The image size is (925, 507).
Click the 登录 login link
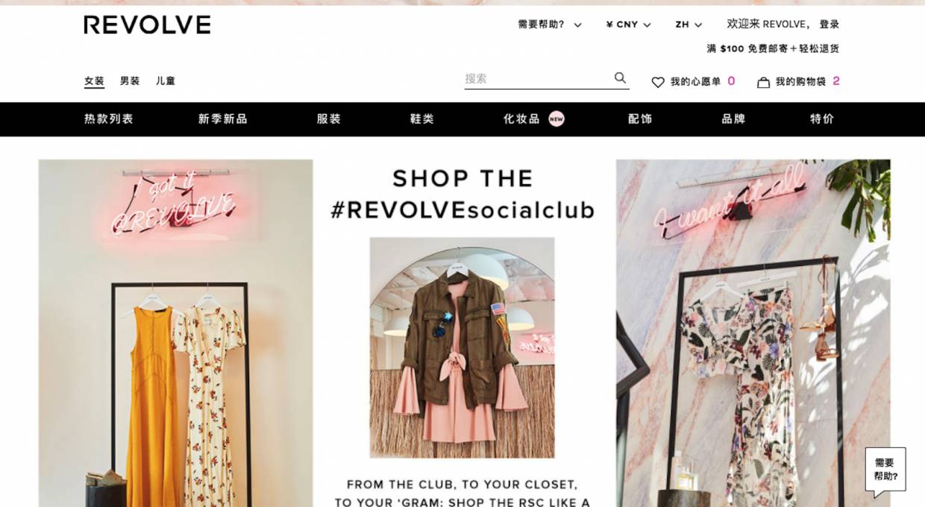click(830, 25)
